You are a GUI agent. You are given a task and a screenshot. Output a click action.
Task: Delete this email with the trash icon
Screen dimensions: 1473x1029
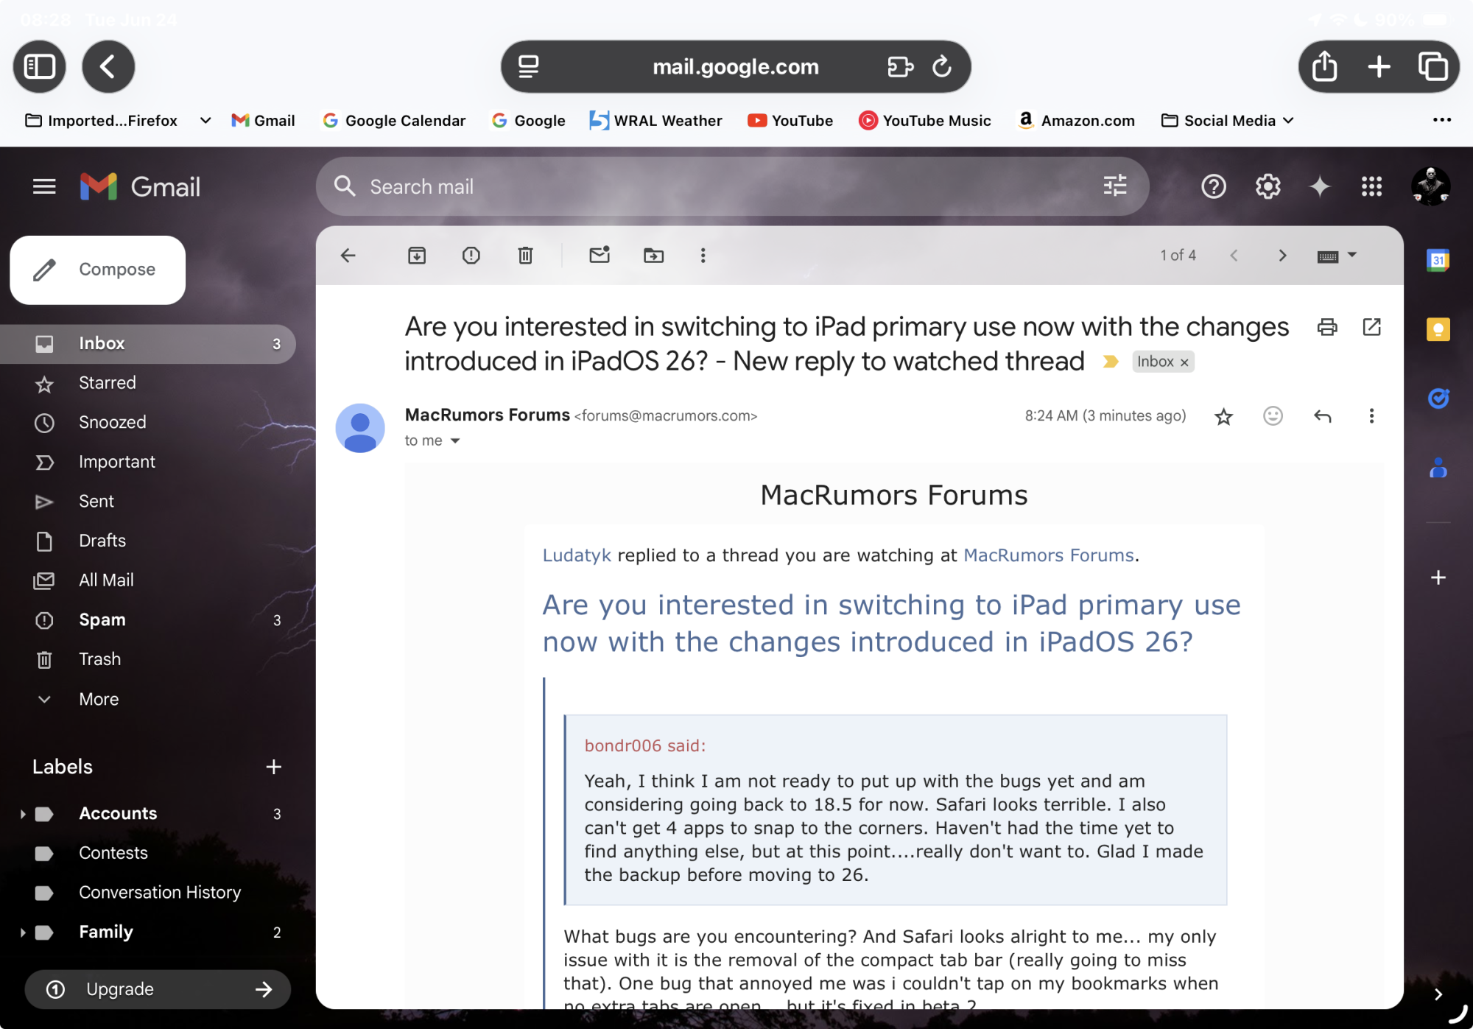coord(525,256)
